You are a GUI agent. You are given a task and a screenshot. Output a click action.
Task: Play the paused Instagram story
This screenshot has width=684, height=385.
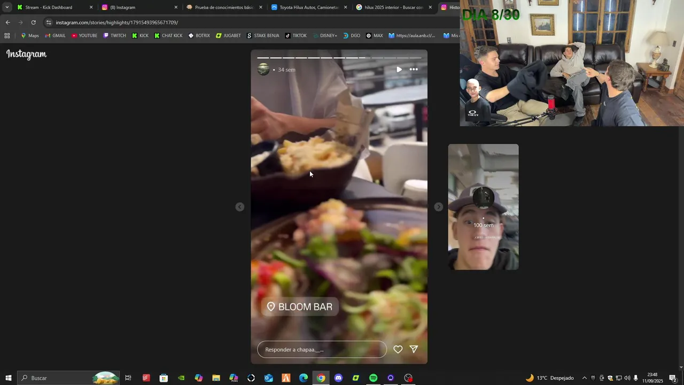point(399,70)
